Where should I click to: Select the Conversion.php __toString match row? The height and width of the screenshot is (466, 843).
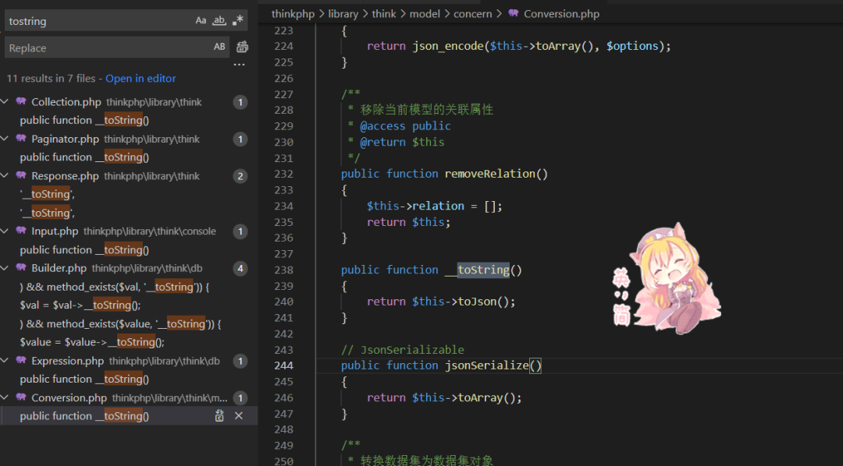coord(129,415)
